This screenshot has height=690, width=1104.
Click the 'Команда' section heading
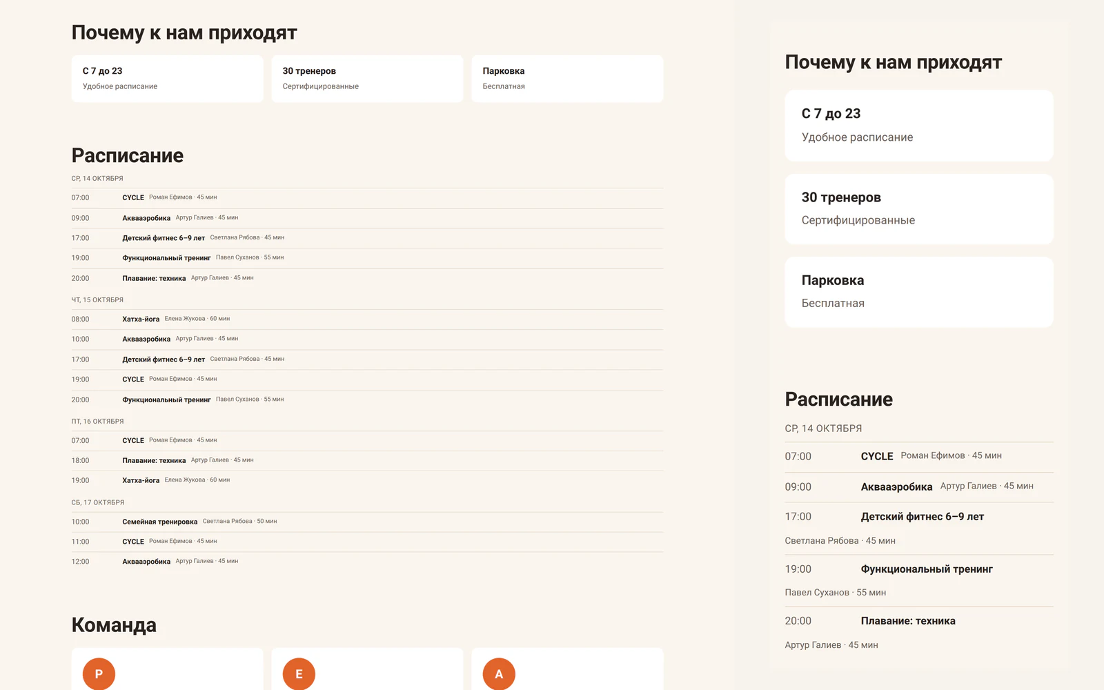coord(114,625)
